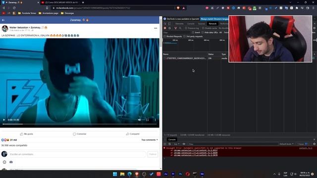Enable Disable cache checkbox
This screenshot has width=317, height=178.
tap(203, 28)
